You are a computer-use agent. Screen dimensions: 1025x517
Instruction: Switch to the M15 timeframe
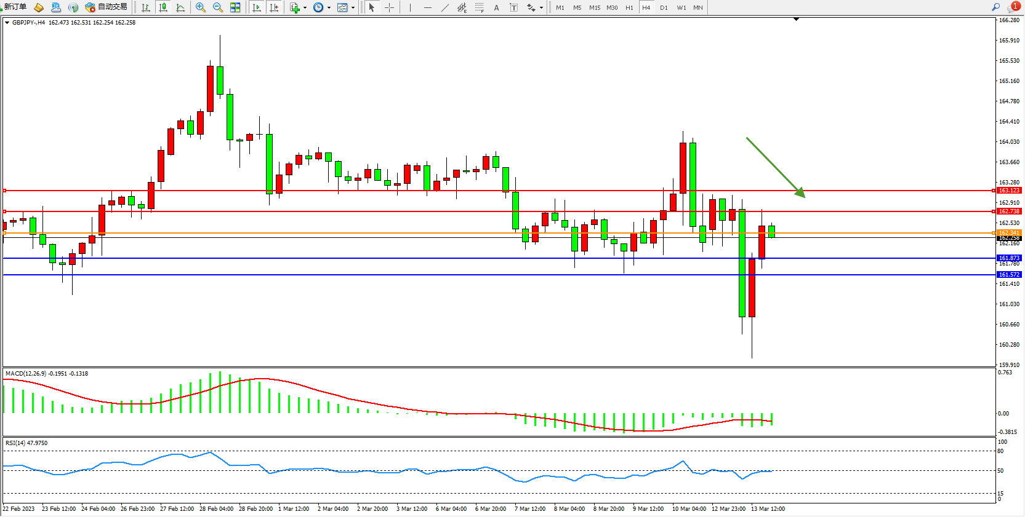[x=594, y=7]
